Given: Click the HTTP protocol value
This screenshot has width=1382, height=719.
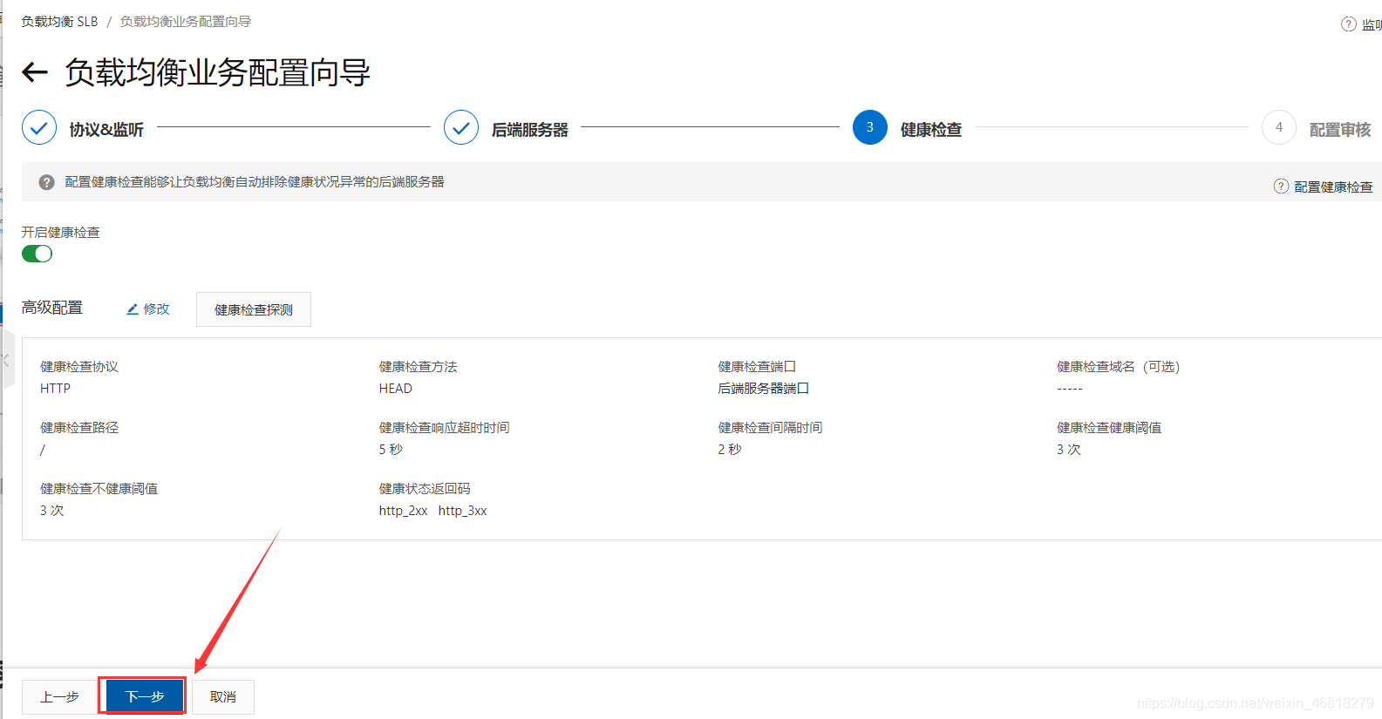Looking at the screenshot, I should (56, 389).
